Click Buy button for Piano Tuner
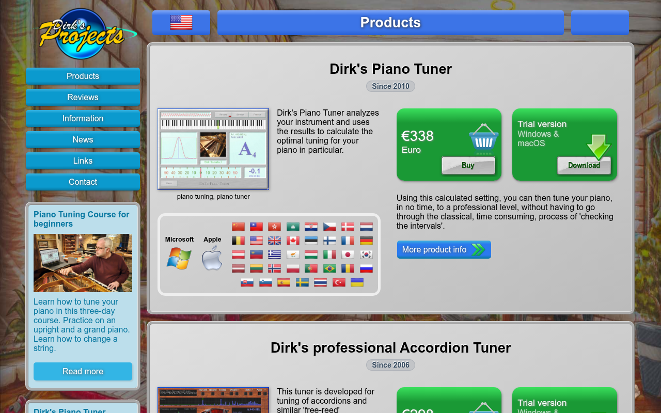The image size is (661, 413). [468, 166]
